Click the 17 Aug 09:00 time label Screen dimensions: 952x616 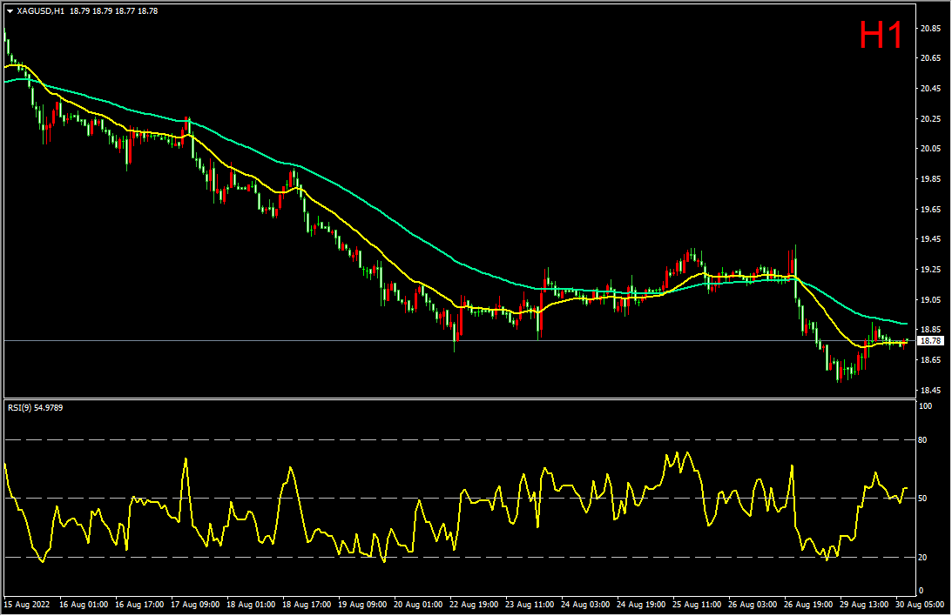point(195,605)
